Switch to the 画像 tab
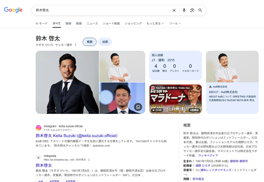Viewport: 264px width, 182px height. coord(68,23)
